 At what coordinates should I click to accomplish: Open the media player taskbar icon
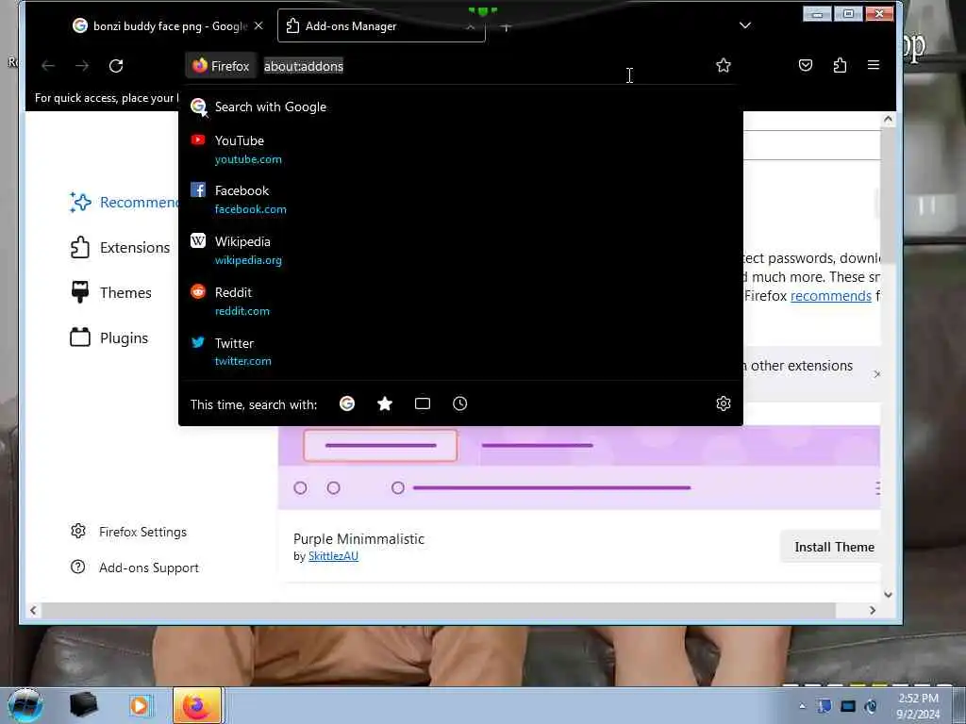tap(141, 705)
